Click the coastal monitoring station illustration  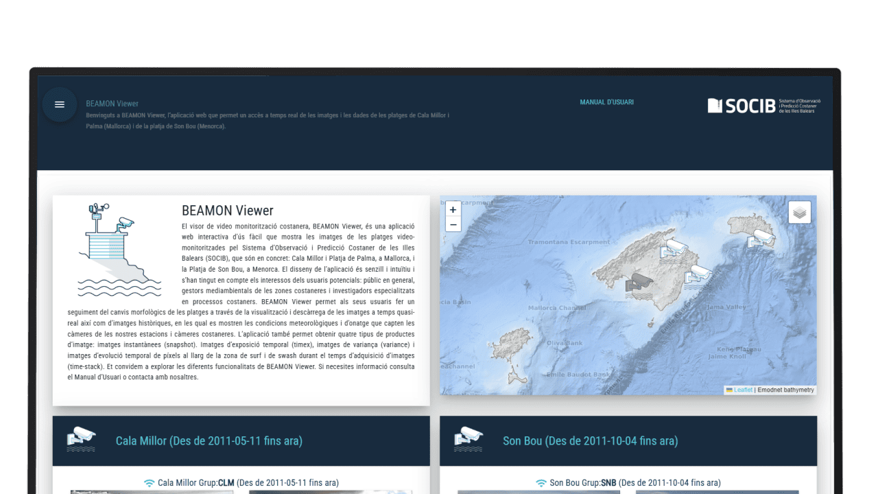[x=119, y=250]
